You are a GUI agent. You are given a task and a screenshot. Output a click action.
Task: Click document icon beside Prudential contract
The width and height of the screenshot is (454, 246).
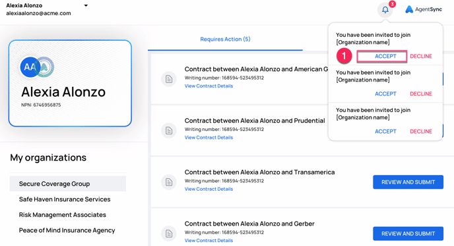point(169,130)
